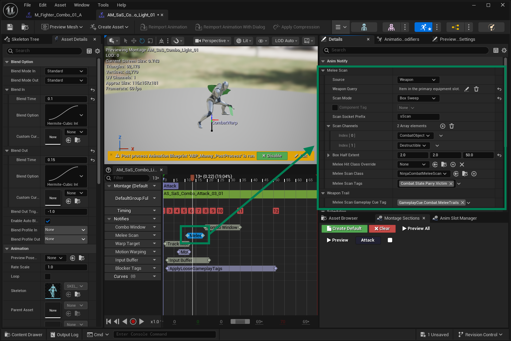The width and height of the screenshot is (511, 341).
Task: Click the Create Default button
Action: (345, 229)
